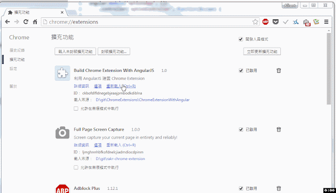The height and width of the screenshot is (193, 336).
Task: Open the home page icon
Action: click(35, 22)
